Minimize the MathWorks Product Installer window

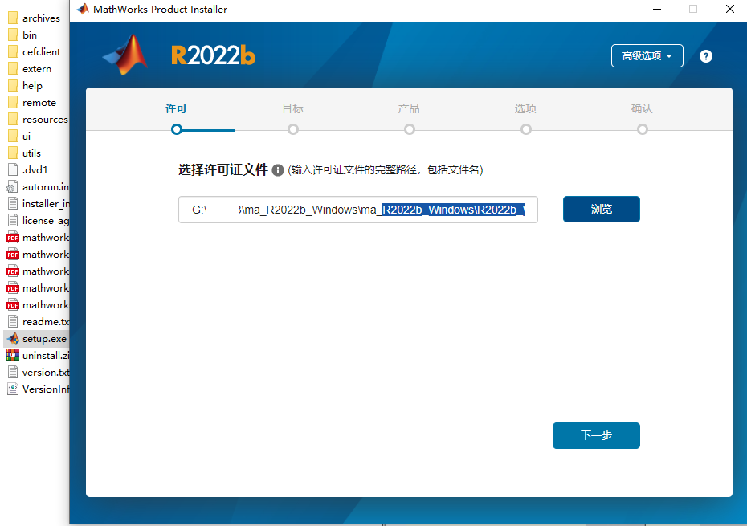tap(657, 9)
